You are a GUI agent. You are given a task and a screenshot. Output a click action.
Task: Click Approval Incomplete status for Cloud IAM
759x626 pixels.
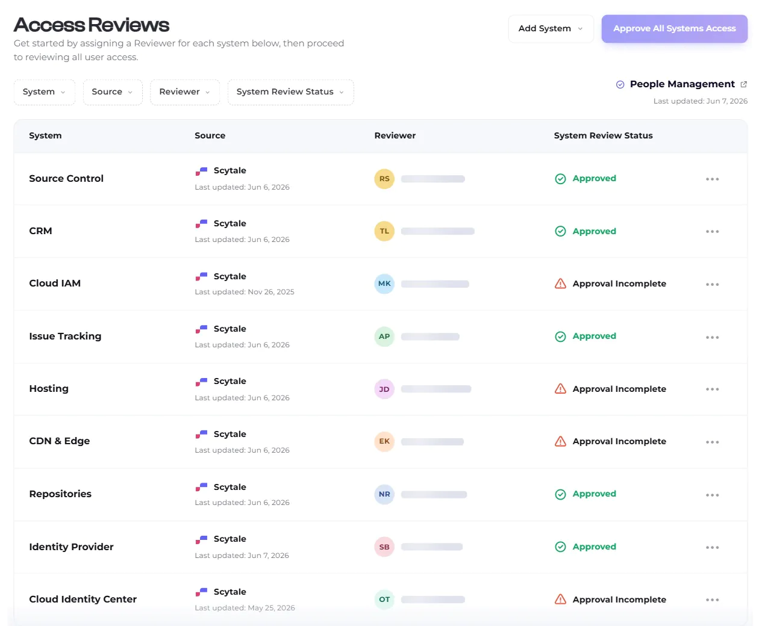[619, 284]
